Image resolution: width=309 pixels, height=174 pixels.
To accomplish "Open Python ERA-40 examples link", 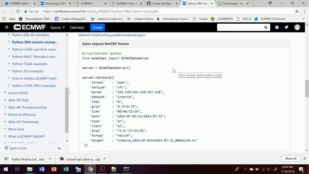I will point(30,35).
